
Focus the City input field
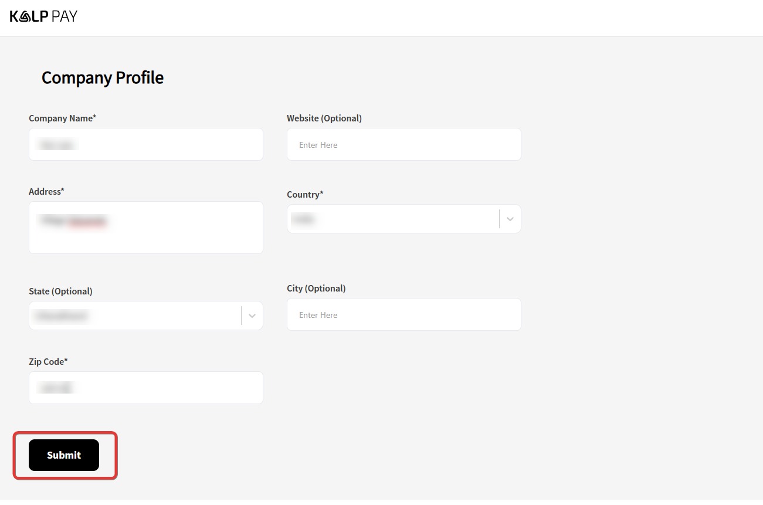403,314
